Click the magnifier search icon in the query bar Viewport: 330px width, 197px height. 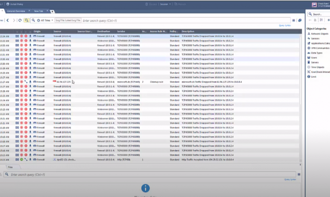[x=33, y=20]
